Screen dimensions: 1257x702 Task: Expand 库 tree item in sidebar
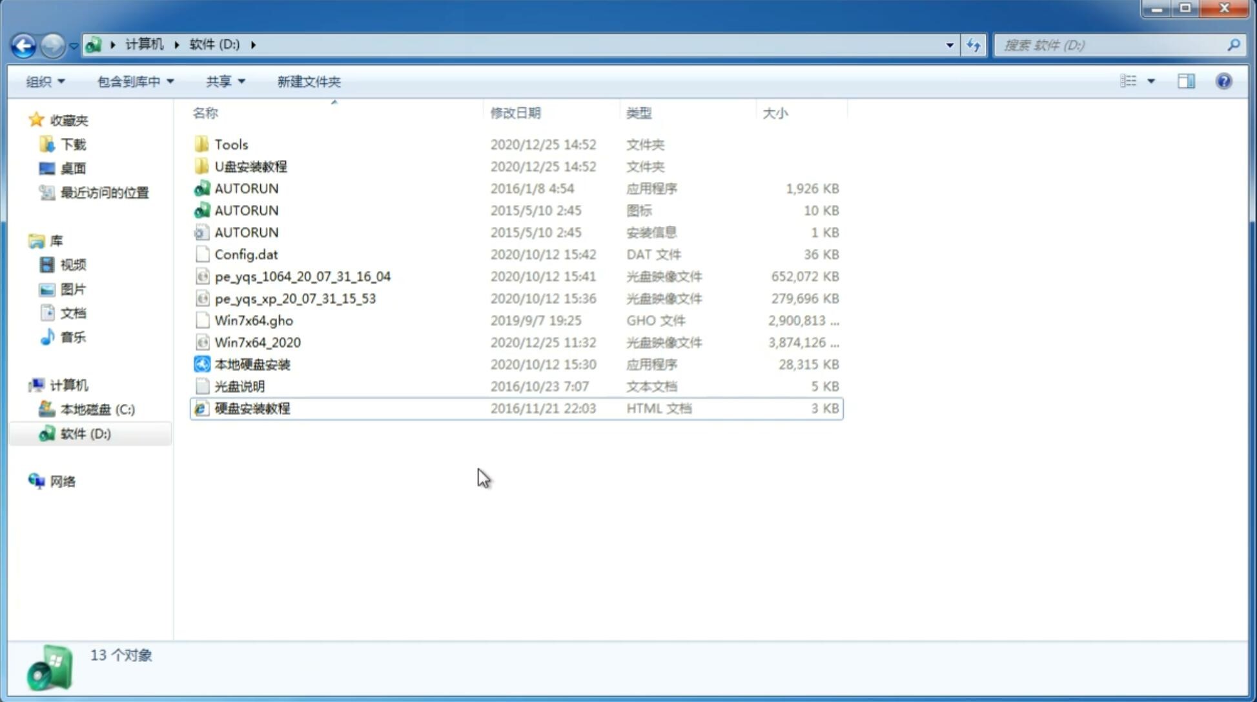coord(23,240)
